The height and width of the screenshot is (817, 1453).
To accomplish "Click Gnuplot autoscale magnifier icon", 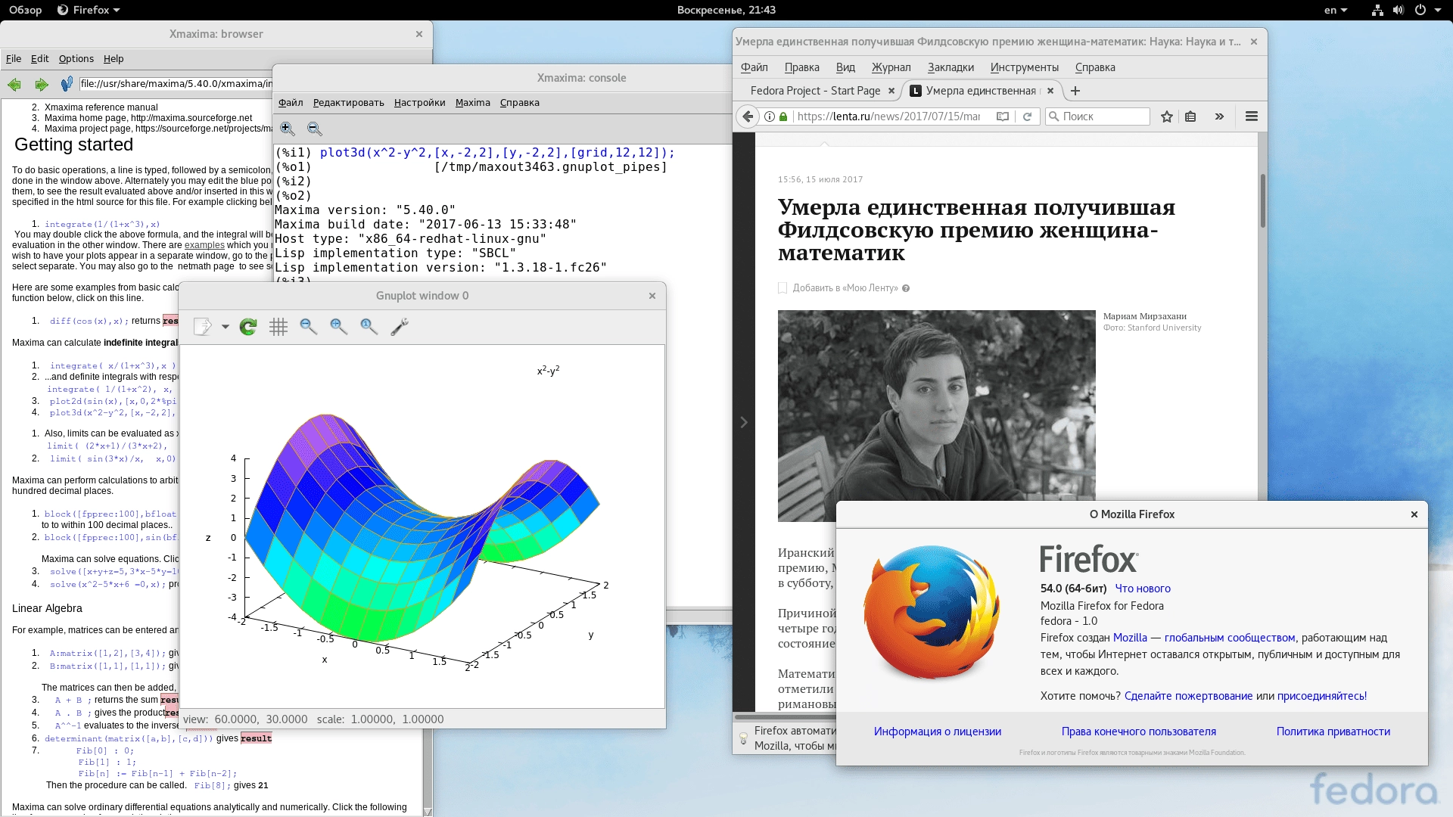I will pos(369,326).
